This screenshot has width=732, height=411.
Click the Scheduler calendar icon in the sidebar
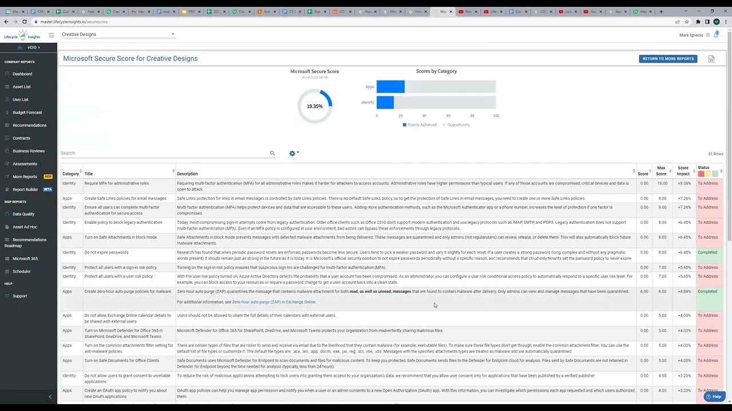[7, 271]
